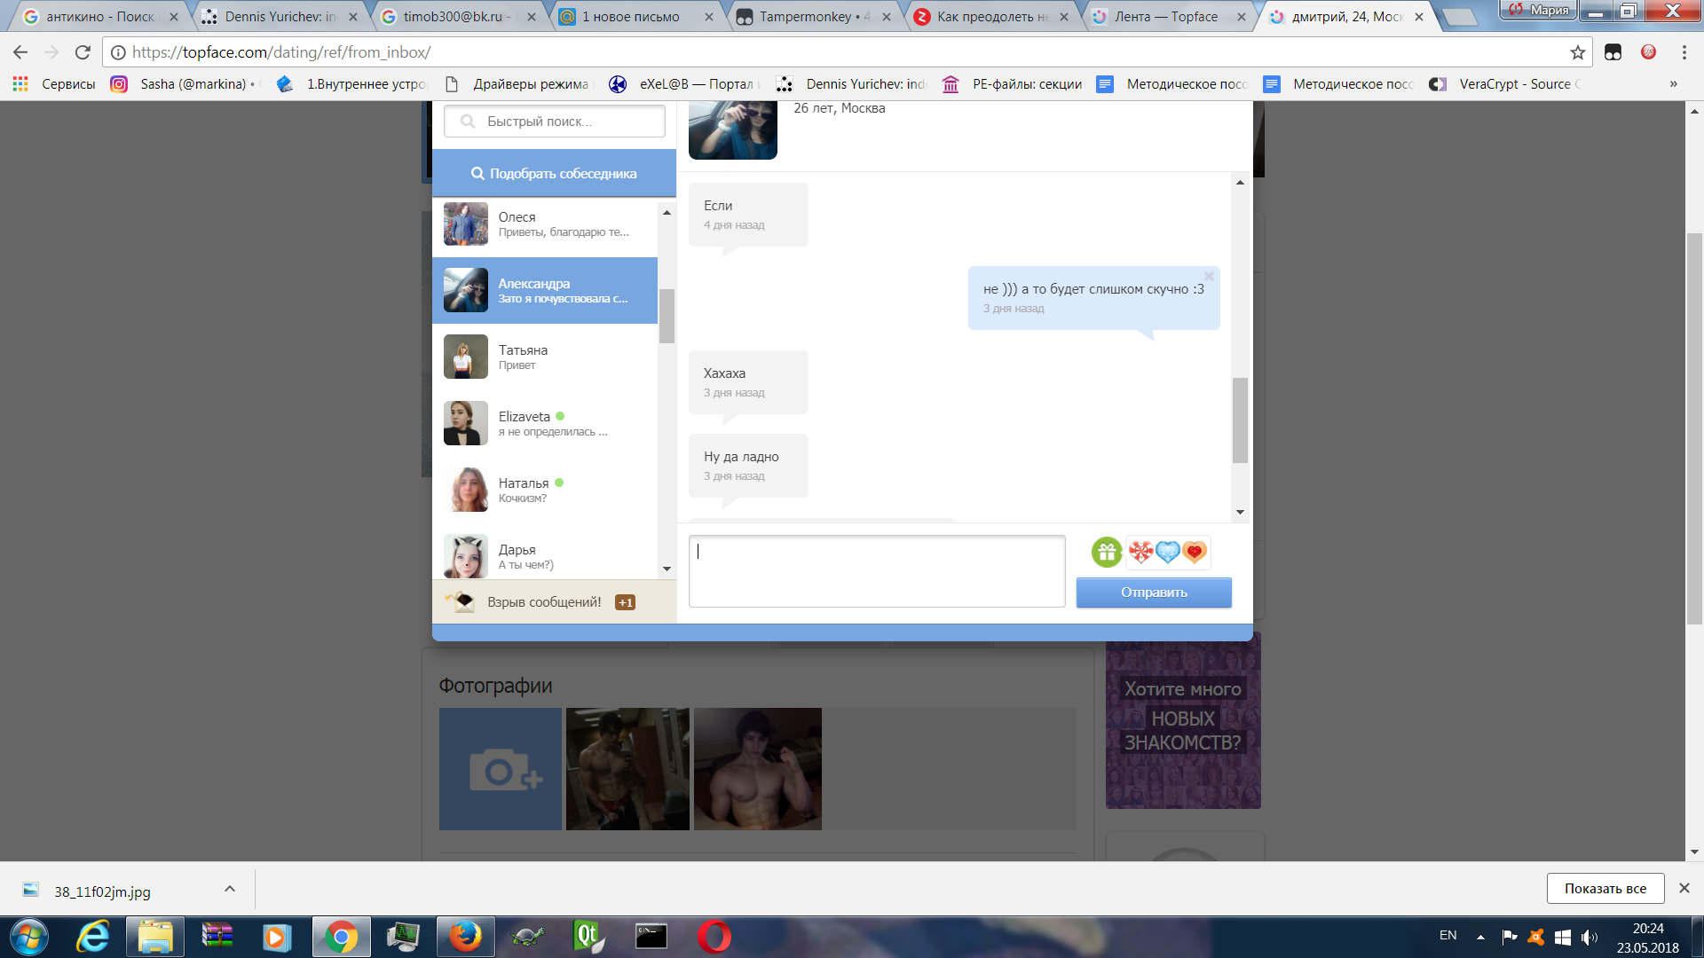The image size is (1704, 958).
Task: Click the green gift icon
Action: point(1107,553)
